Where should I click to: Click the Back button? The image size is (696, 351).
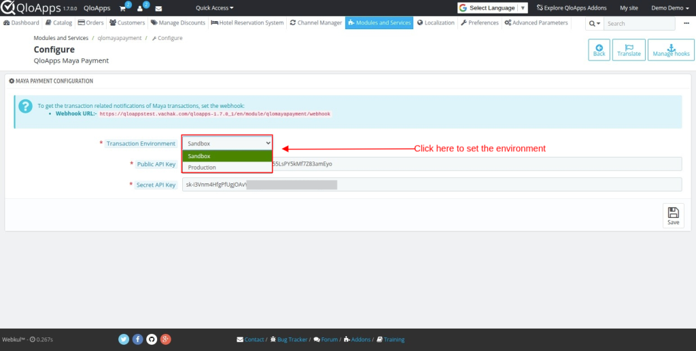click(599, 50)
